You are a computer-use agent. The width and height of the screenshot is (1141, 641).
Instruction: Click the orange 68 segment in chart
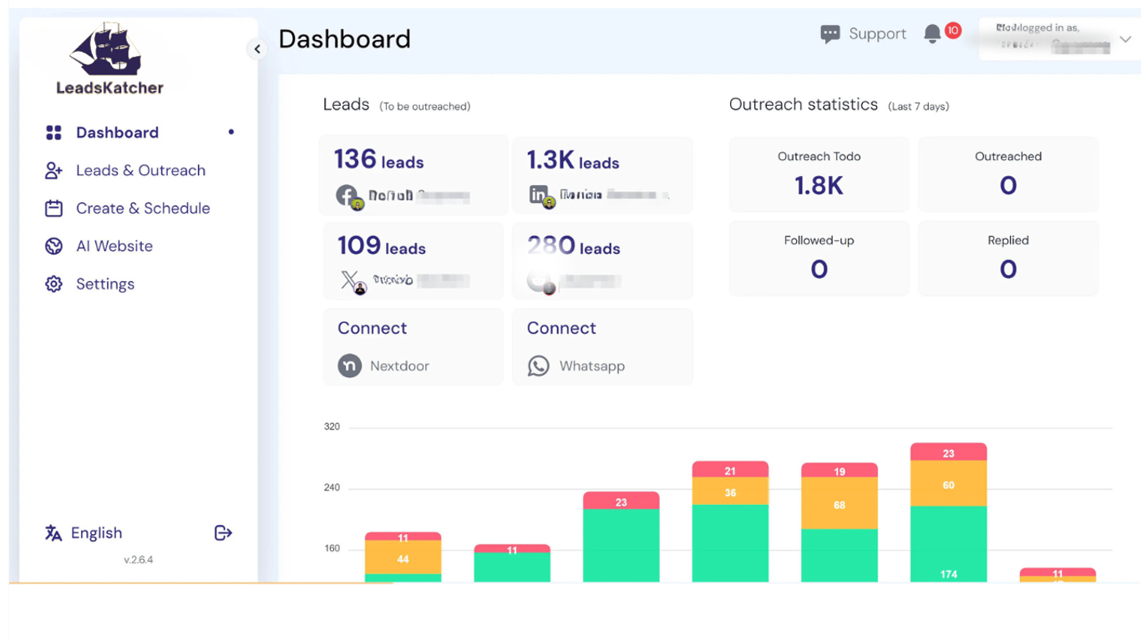(x=839, y=504)
